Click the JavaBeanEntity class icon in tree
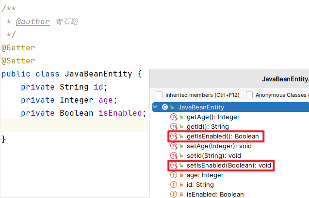This screenshot has height=198, width=309. click(x=165, y=107)
